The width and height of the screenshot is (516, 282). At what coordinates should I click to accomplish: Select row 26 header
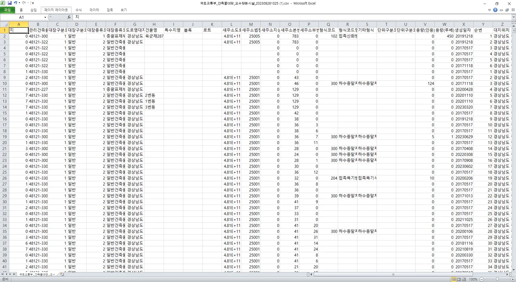[x=4, y=178]
